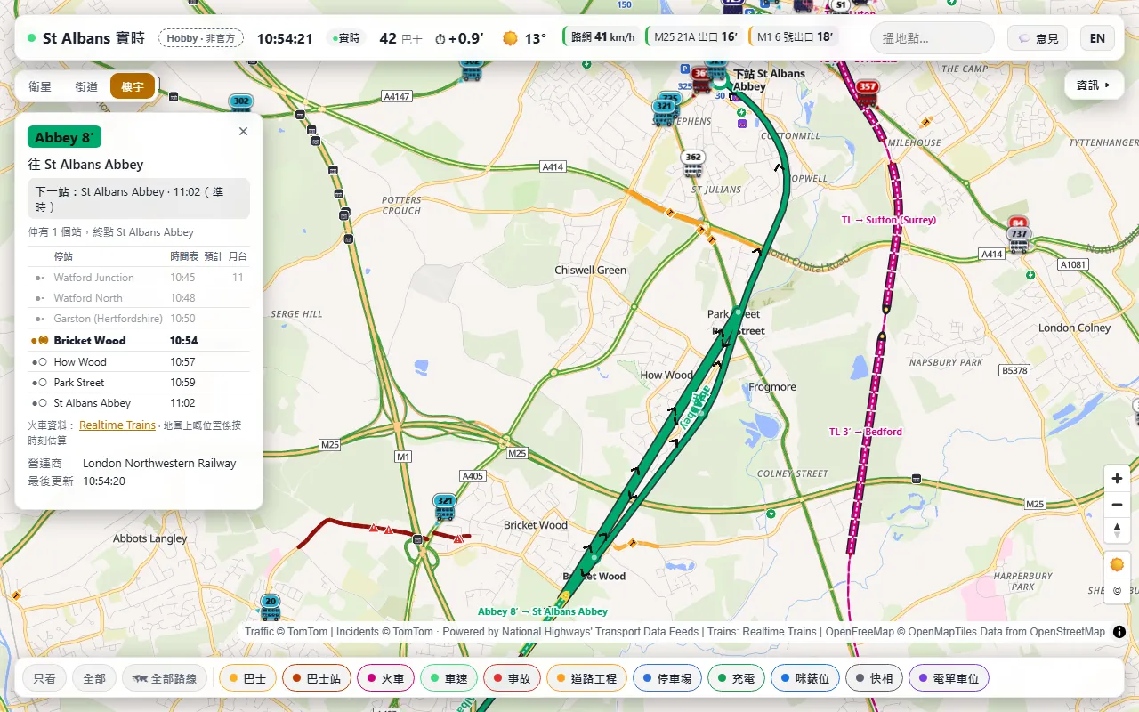Click the 全部路線 all routes button

click(165, 678)
